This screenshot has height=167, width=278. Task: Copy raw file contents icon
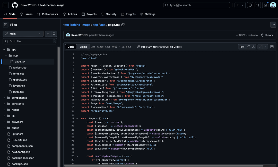tap(248, 47)
